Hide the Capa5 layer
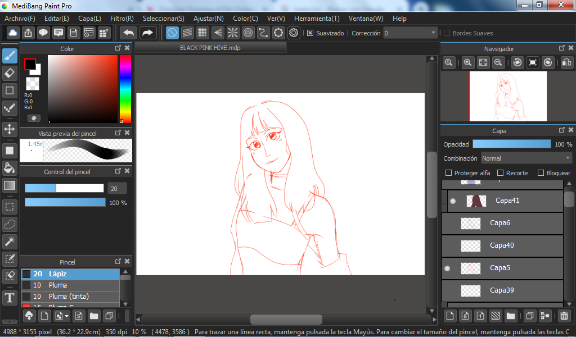This screenshot has width=576, height=337. [447, 268]
